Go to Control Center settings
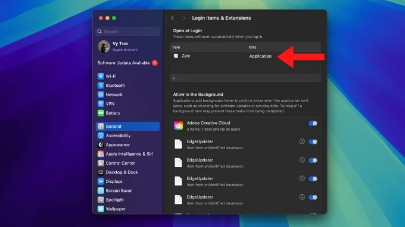The width and height of the screenshot is (405, 227). [128, 163]
